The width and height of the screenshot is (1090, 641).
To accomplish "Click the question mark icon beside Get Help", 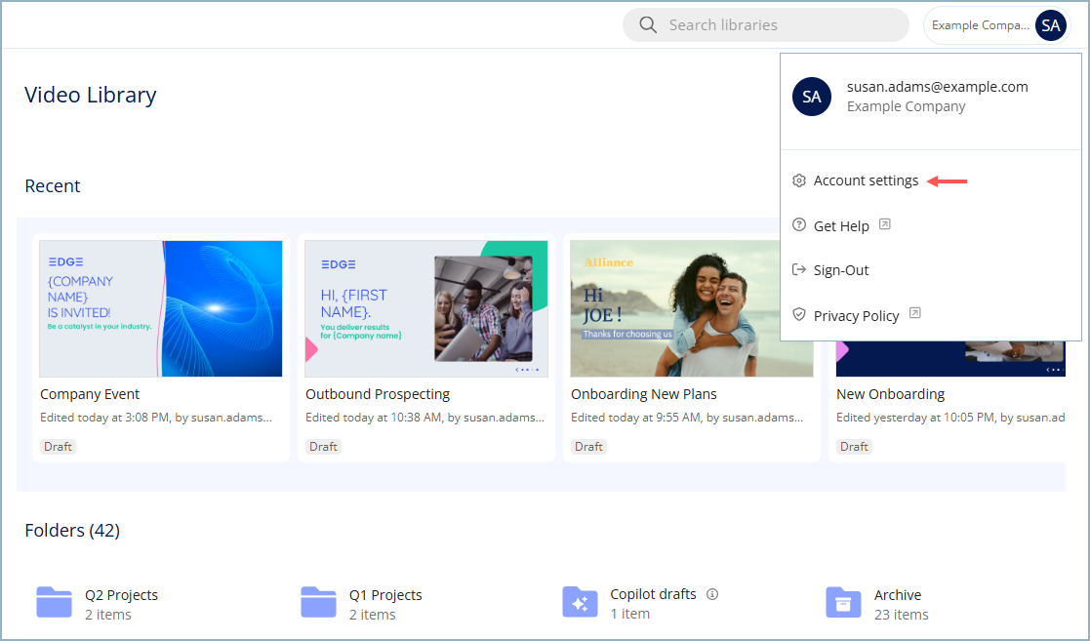I will pyautogui.click(x=798, y=225).
